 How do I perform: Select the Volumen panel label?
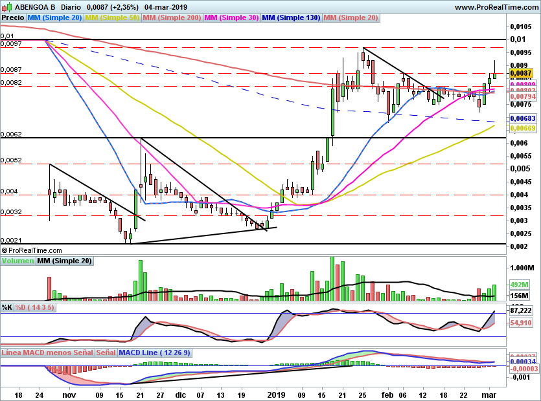pos(17,261)
